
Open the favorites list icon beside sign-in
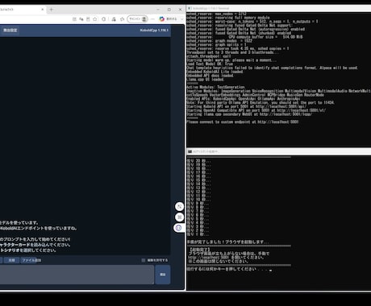click(x=123, y=19)
